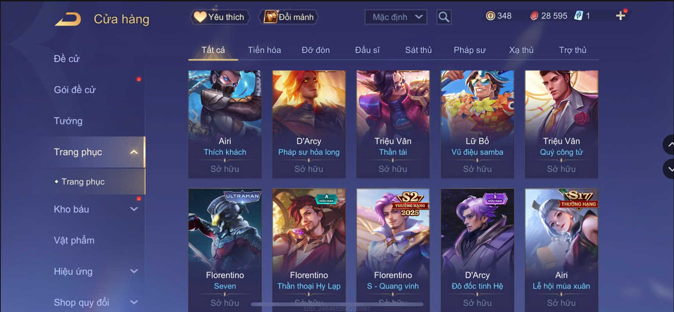Switch to the Sát thủ tab
This screenshot has width=674, height=312.
point(418,50)
